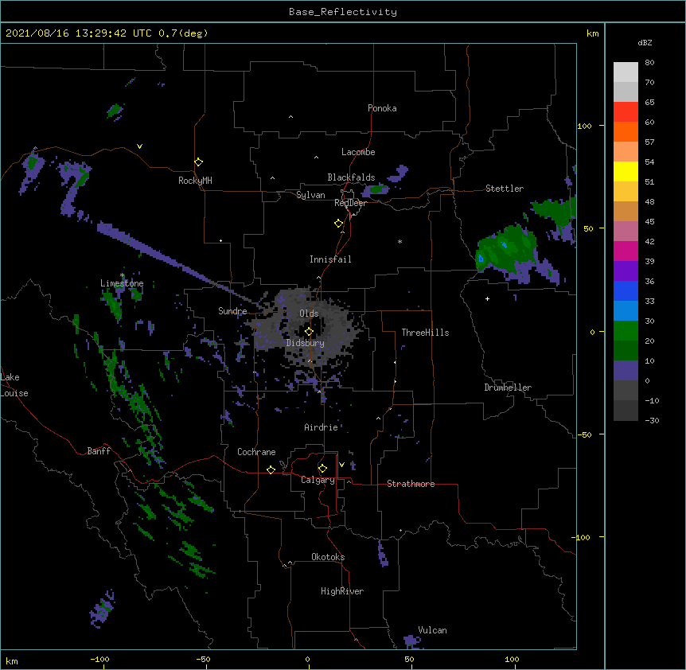This screenshot has width=686, height=670.
Task: Click the Base_Reflectivity title text
Action: point(343,12)
